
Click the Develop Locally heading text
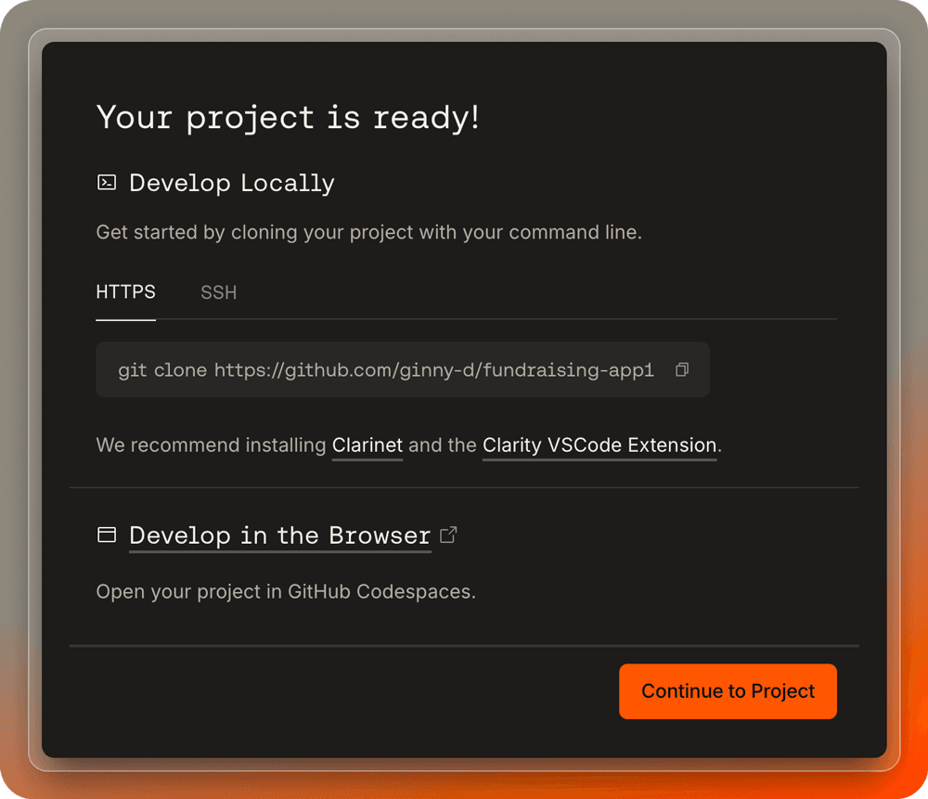(232, 183)
